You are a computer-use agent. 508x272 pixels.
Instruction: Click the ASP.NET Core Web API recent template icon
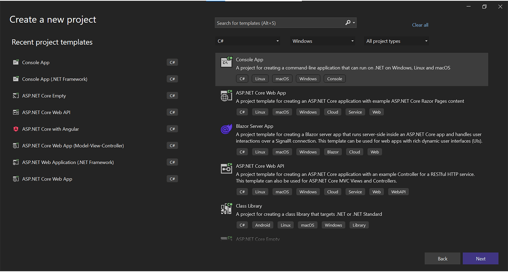coord(16,112)
